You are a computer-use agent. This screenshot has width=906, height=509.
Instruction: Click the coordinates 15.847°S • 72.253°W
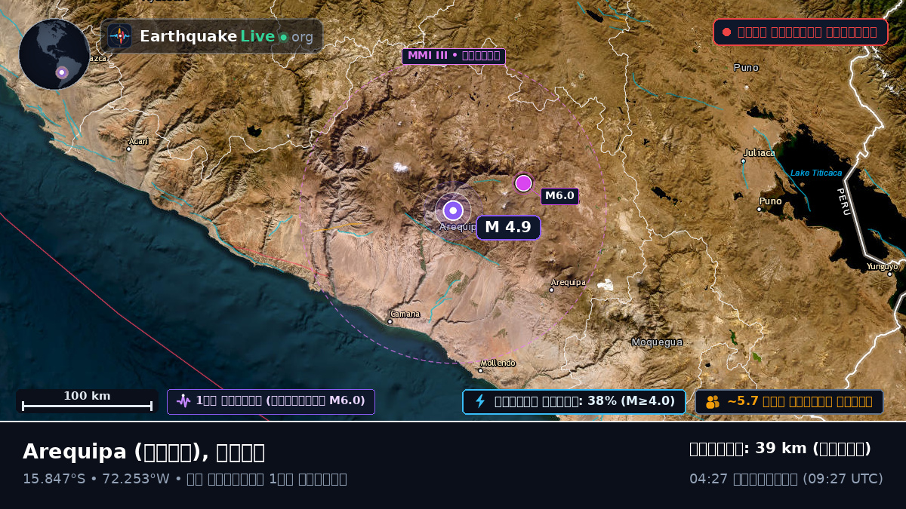[x=97, y=479]
